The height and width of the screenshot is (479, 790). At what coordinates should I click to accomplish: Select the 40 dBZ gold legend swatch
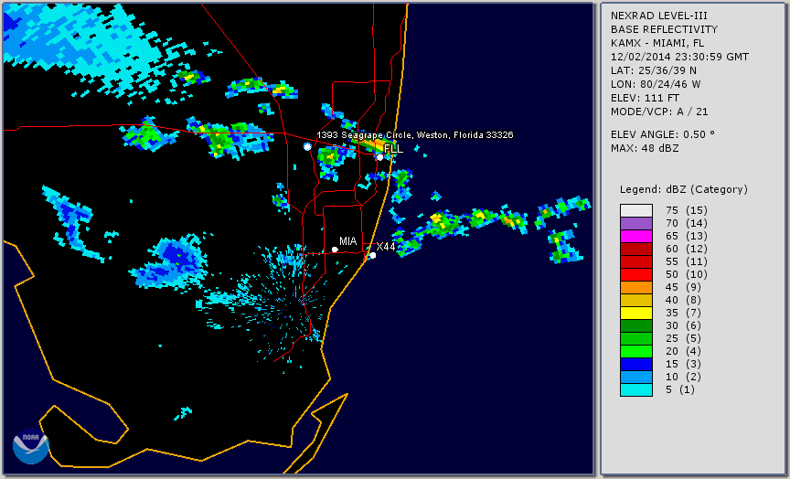click(x=636, y=300)
